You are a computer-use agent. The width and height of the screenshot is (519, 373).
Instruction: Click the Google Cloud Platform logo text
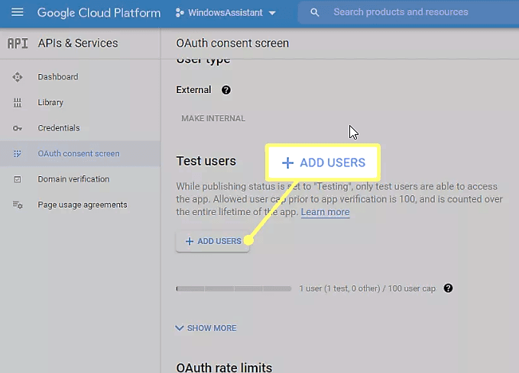[99, 13]
